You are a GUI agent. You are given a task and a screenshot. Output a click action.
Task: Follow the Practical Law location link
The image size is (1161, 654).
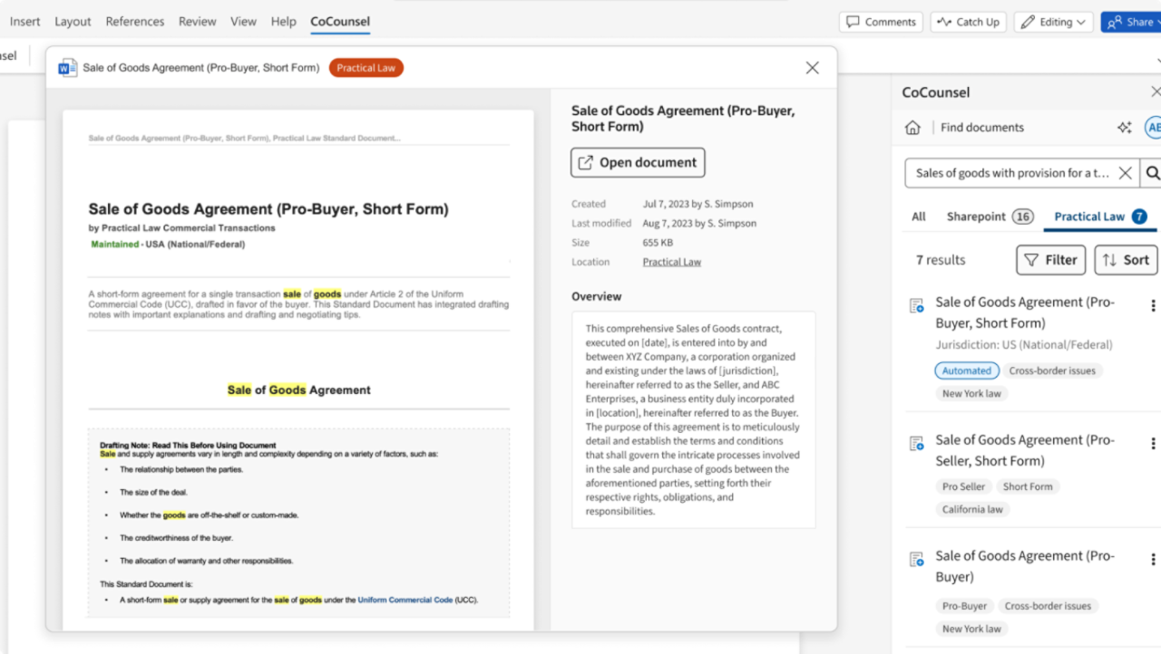[x=672, y=262]
